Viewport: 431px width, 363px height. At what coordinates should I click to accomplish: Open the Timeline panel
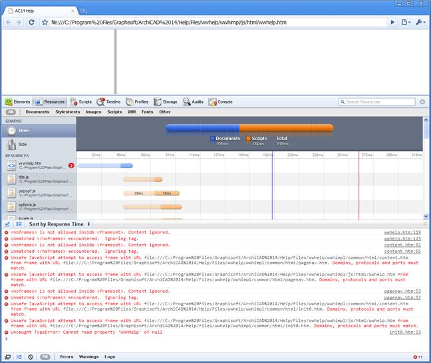click(108, 102)
